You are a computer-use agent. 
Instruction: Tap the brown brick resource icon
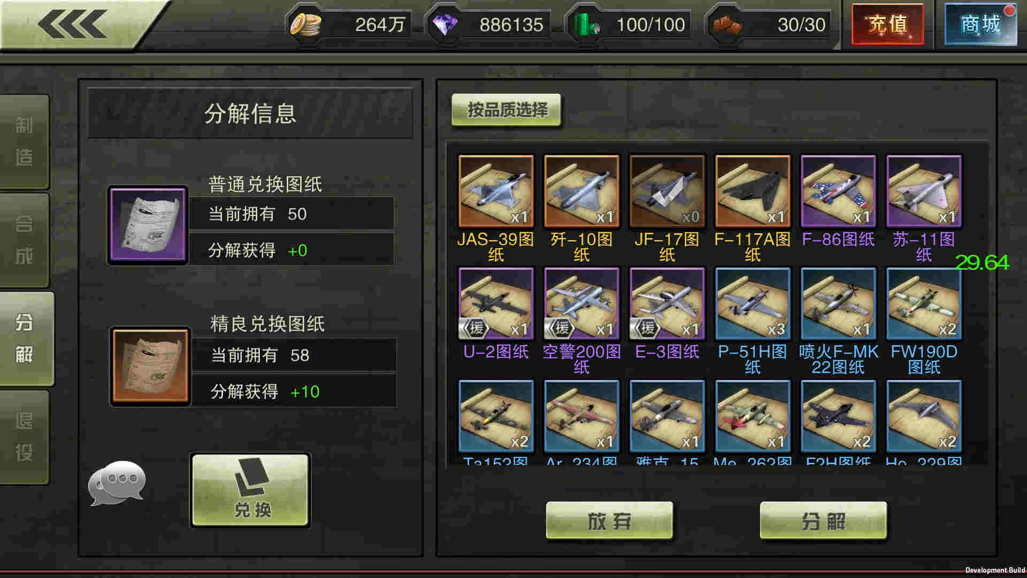[726, 25]
